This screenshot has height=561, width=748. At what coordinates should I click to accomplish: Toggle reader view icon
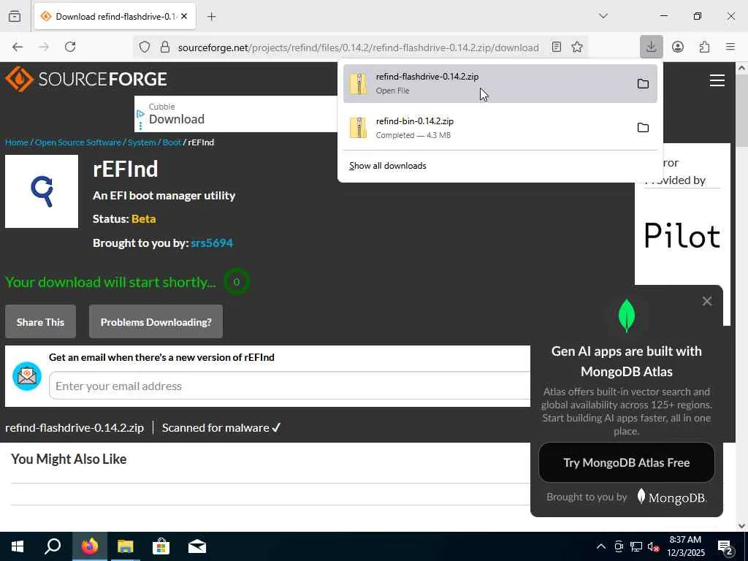pos(556,47)
